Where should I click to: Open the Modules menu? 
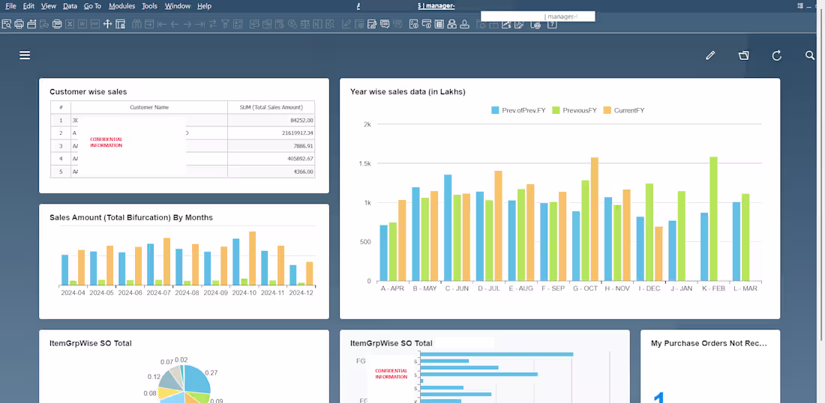tap(121, 6)
